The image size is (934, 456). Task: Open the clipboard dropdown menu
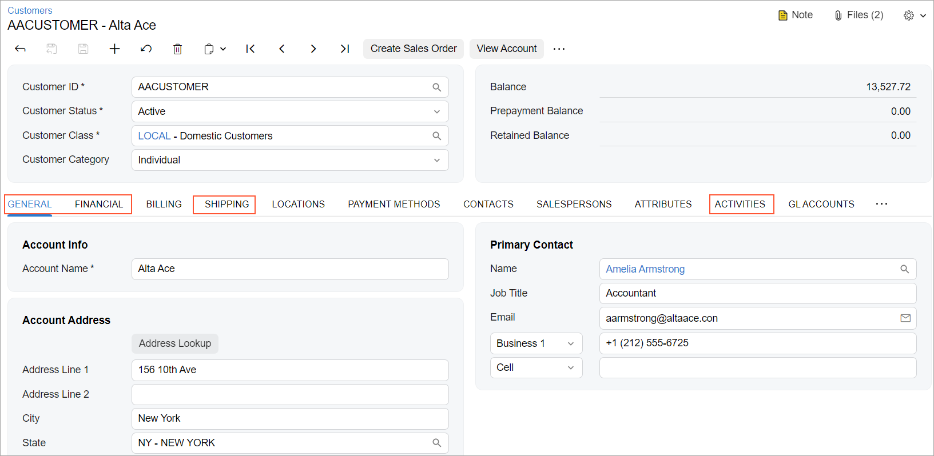(215, 49)
